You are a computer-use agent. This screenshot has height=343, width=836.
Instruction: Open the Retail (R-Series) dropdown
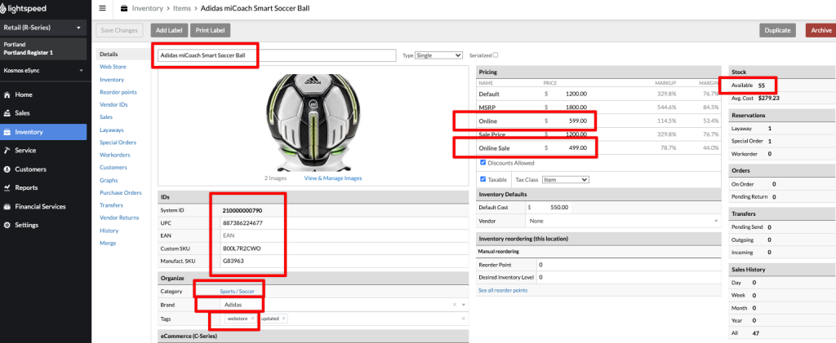click(x=43, y=28)
